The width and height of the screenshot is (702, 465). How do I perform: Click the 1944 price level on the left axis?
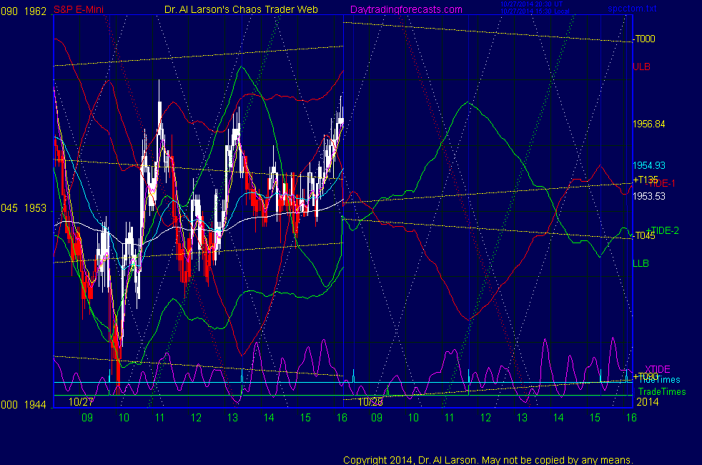click(x=36, y=404)
